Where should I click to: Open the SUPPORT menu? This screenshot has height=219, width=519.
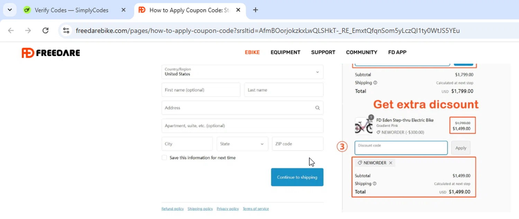point(323,52)
